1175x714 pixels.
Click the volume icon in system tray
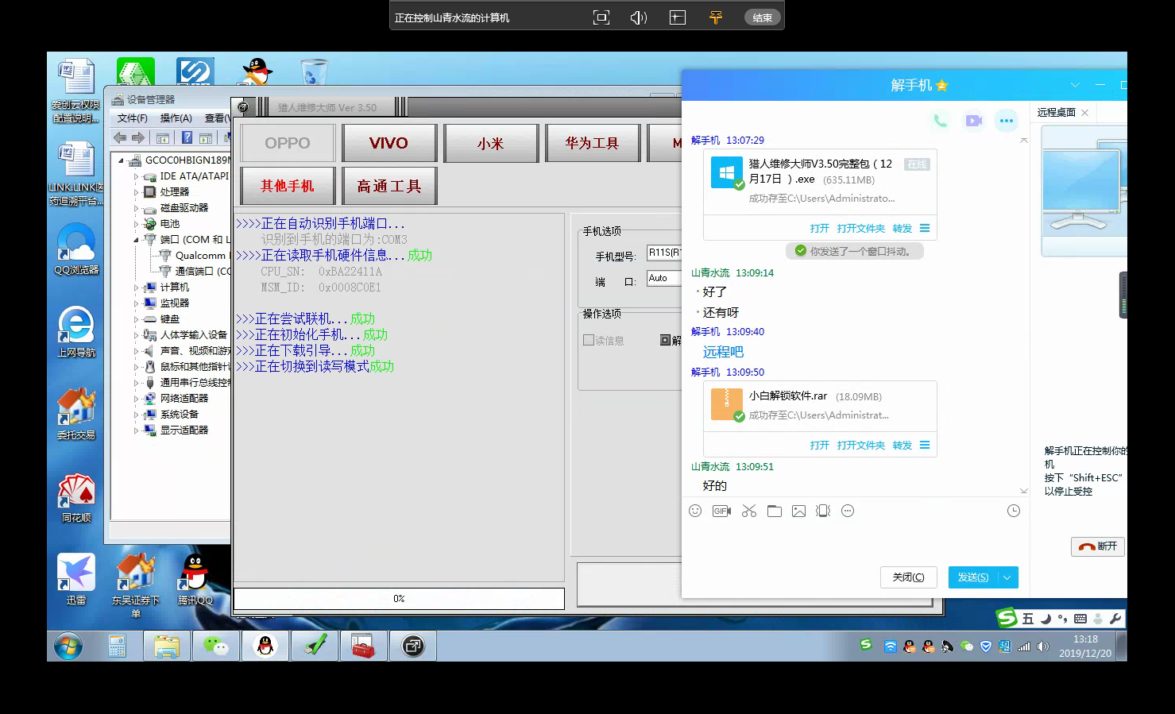coord(1043,646)
